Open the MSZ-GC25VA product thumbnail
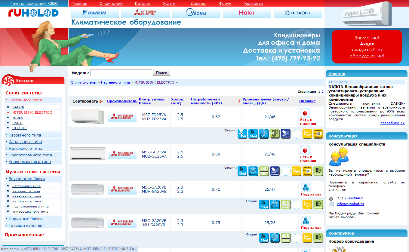This screenshot has height=252, width=409. [88, 153]
